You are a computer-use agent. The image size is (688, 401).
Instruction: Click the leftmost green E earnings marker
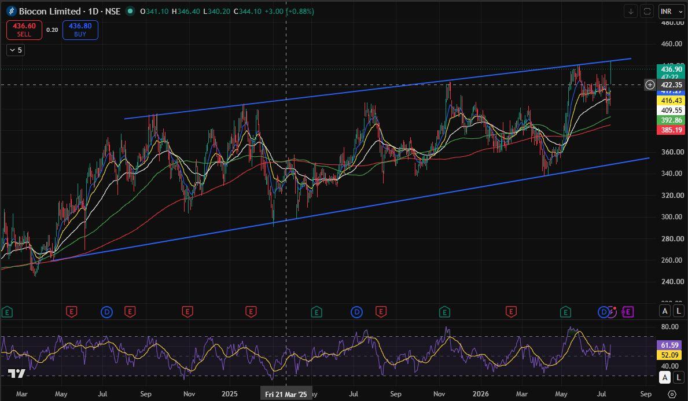6,312
